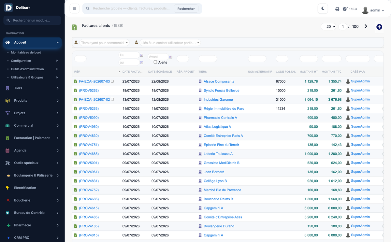391x242 pixels.
Task: Open third party Alsace Composants
Action: click(219, 81)
